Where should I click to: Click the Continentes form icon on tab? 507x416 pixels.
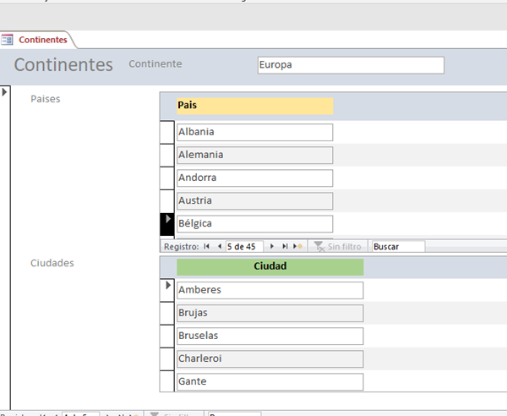(x=7, y=40)
